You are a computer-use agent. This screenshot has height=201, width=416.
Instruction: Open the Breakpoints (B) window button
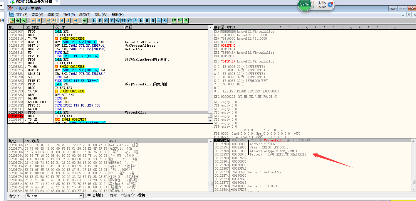147,21
